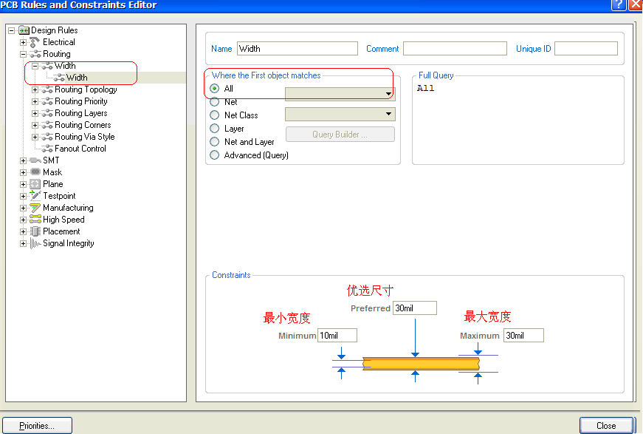643x434 pixels.
Task: Expand the Routing Layers node
Action: pyautogui.click(x=35, y=113)
